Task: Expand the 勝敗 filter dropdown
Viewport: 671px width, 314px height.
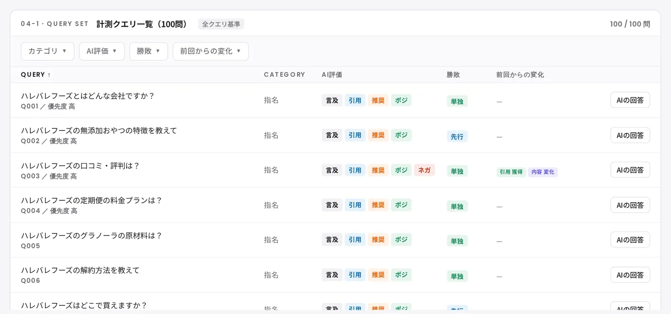Action: point(149,51)
